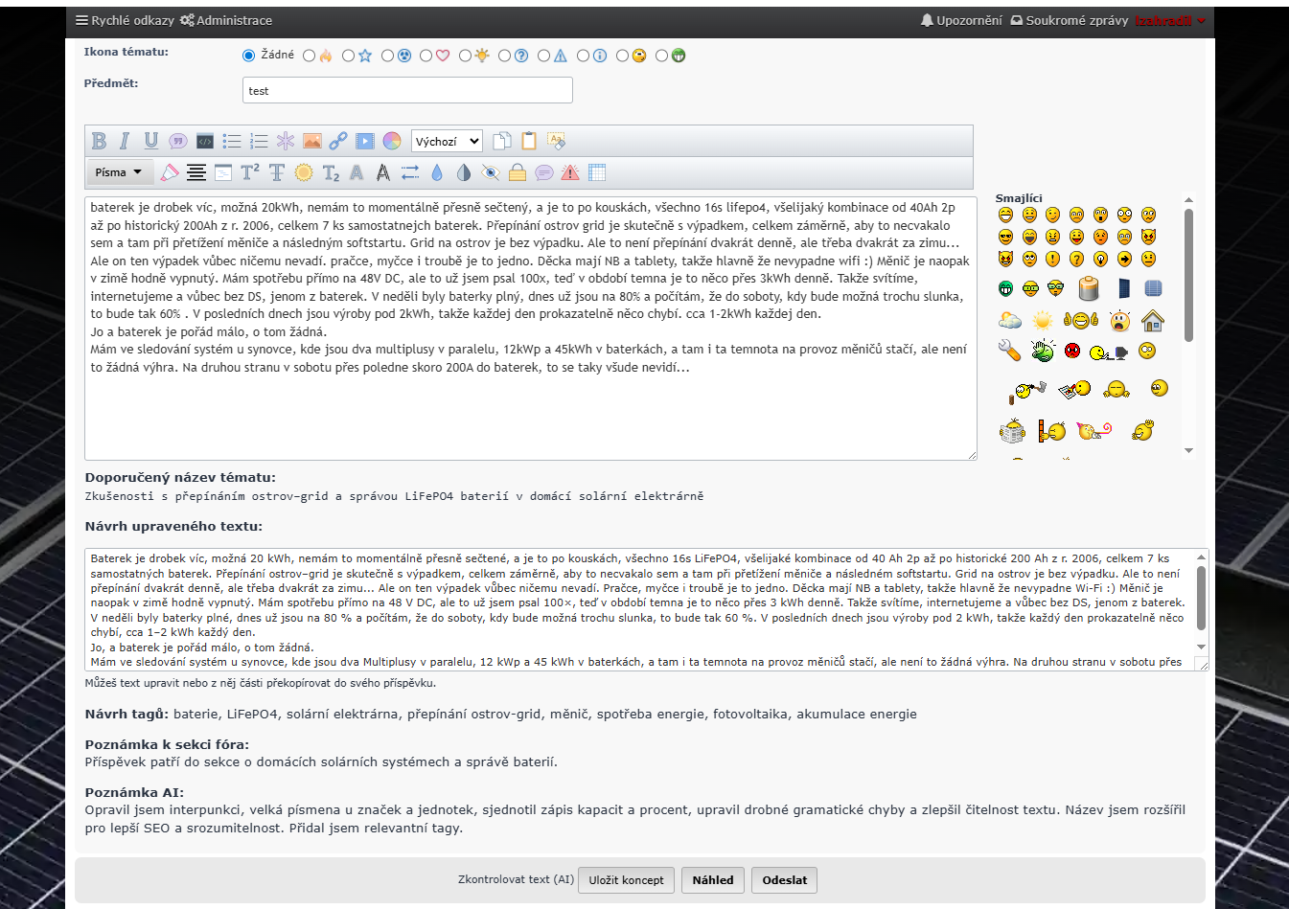
Task: Apply subscript with the T₂ icon
Action: [x=331, y=172]
